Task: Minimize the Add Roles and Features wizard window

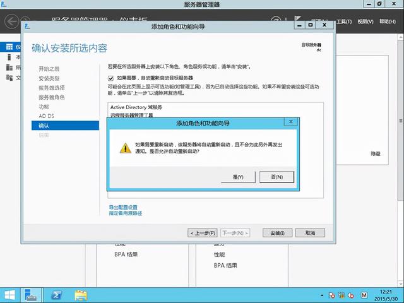Action: pyautogui.click(x=299, y=25)
